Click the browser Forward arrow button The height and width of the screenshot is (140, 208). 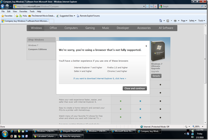coord(7,6)
